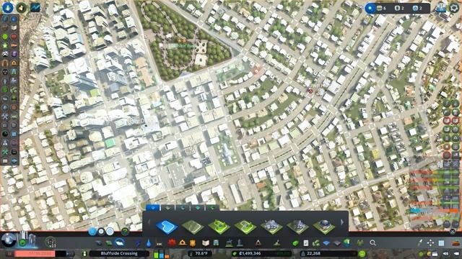Open the Fire Department menu

[183, 243]
